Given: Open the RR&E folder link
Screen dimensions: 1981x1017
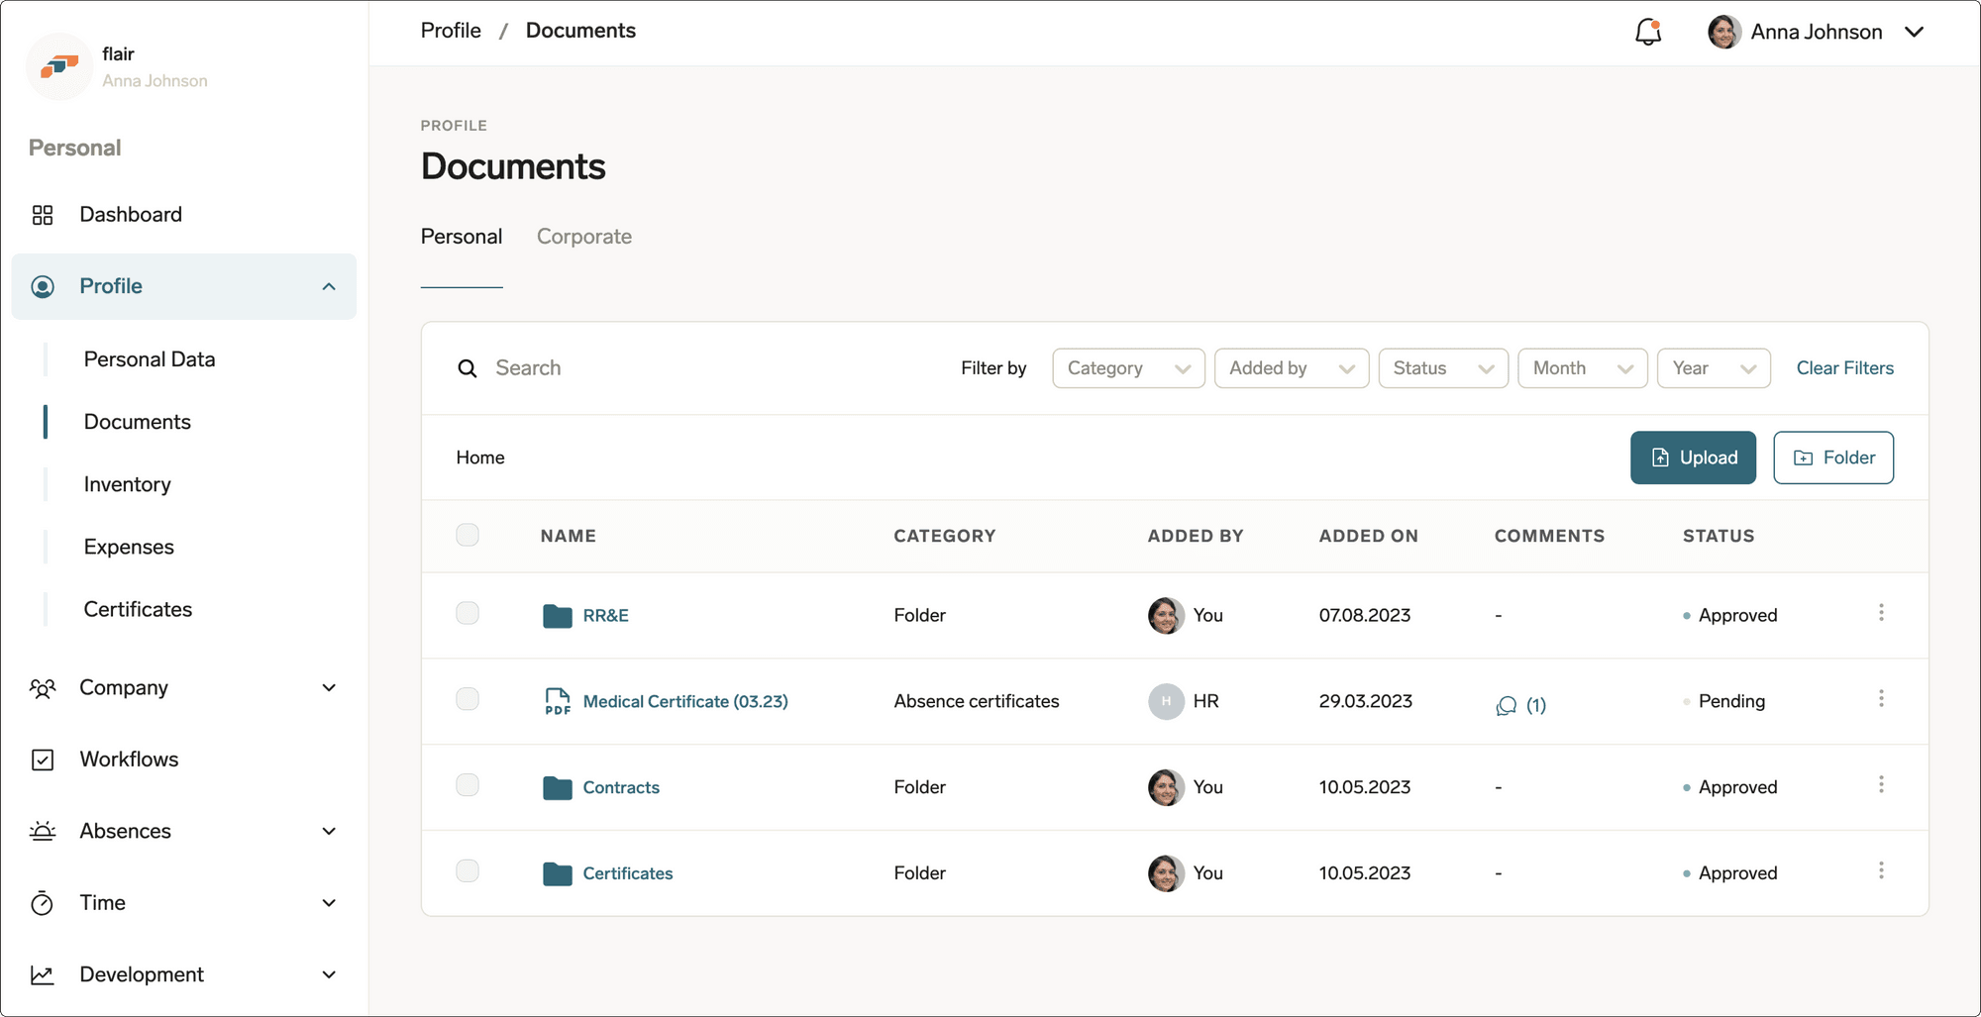Looking at the screenshot, I should [x=606, y=615].
